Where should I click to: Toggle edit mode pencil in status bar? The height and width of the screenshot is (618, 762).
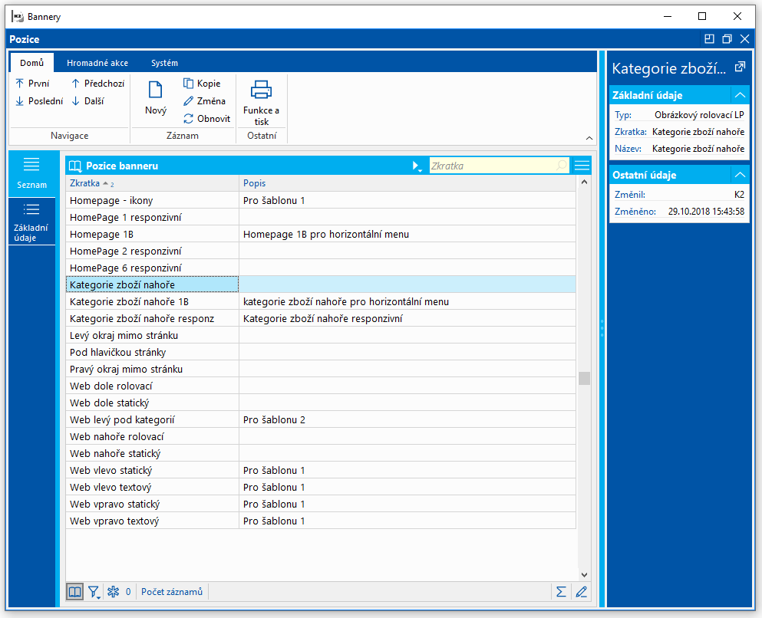point(581,591)
